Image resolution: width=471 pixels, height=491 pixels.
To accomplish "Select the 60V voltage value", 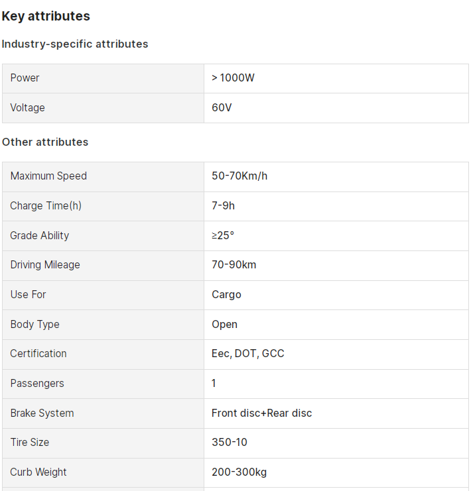I will [222, 108].
